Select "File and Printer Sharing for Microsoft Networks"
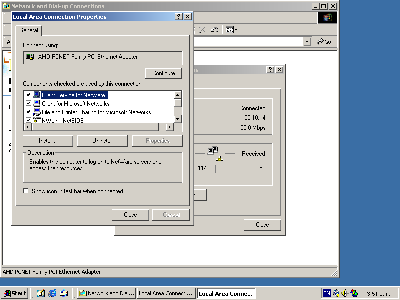The width and height of the screenshot is (400, 300). pos(96,112)
